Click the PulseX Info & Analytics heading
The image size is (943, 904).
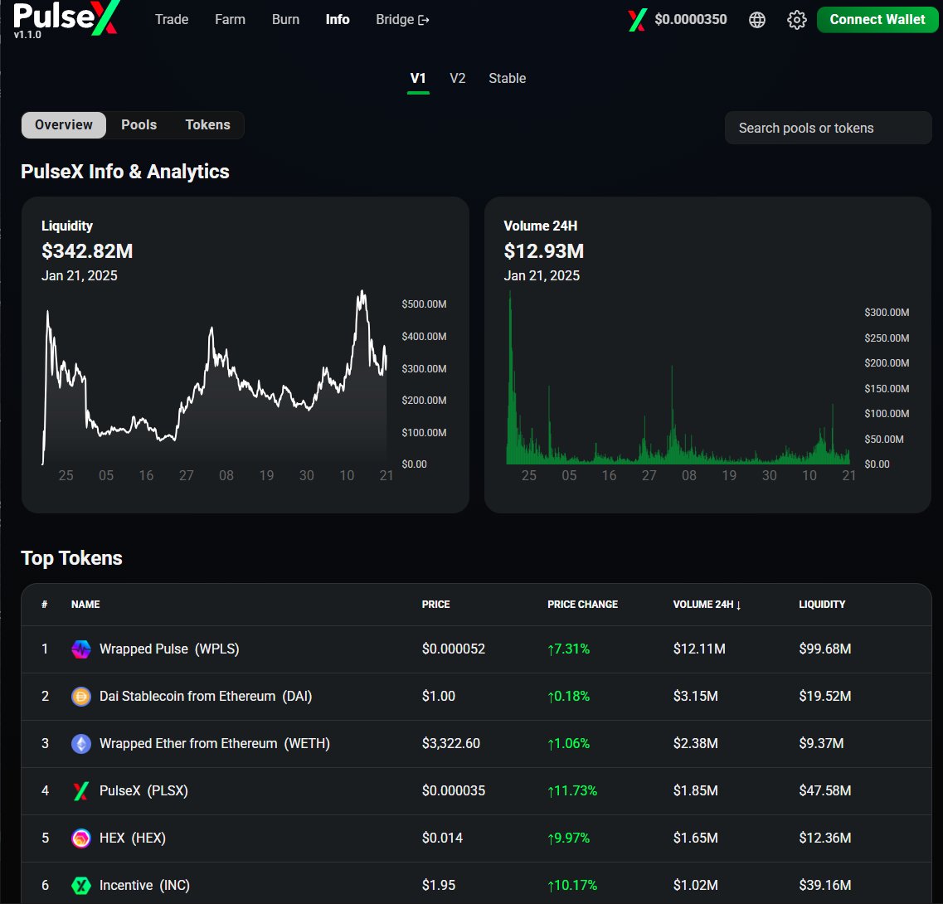coord(125,172)
